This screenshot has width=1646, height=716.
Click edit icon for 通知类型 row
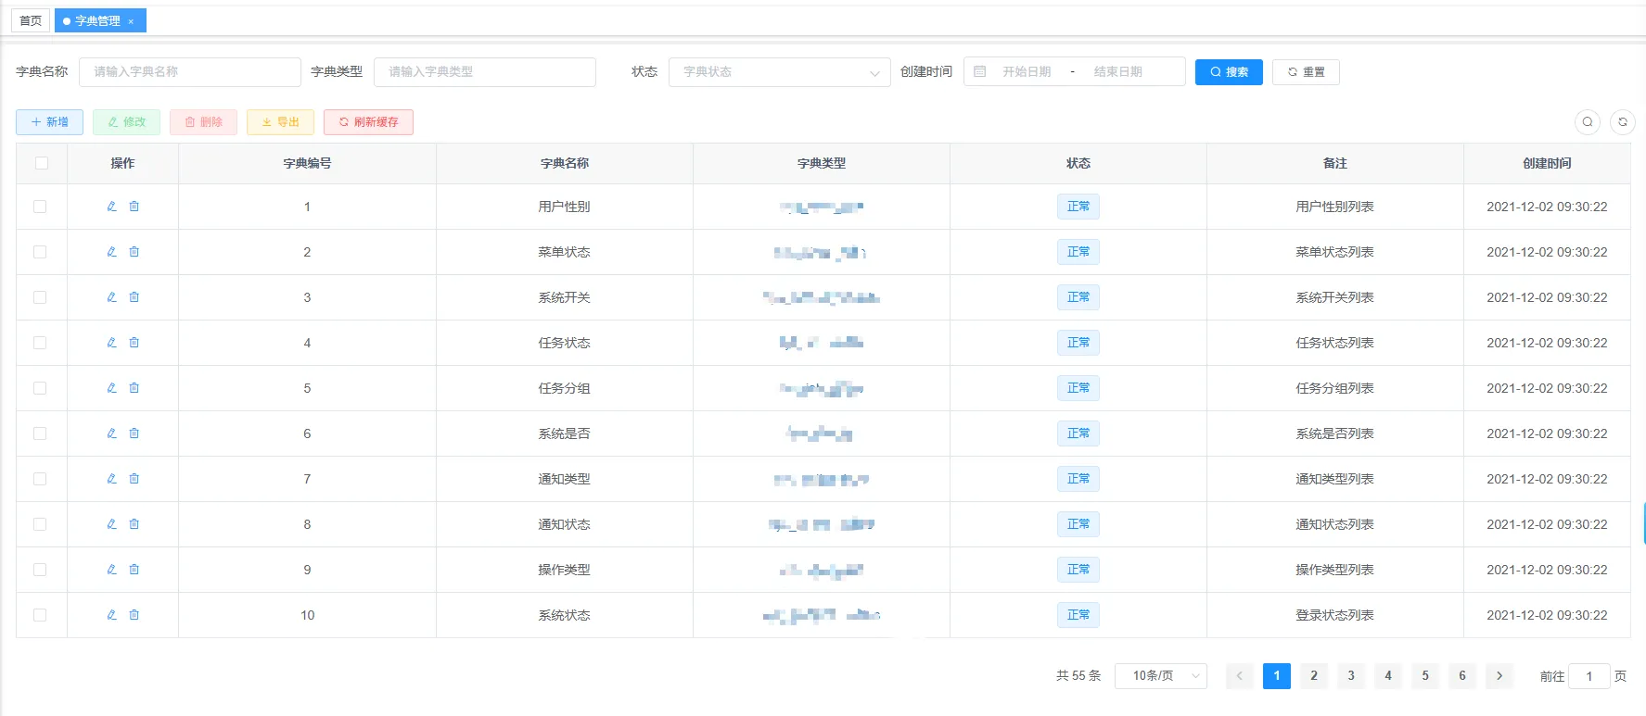point(111,479)
